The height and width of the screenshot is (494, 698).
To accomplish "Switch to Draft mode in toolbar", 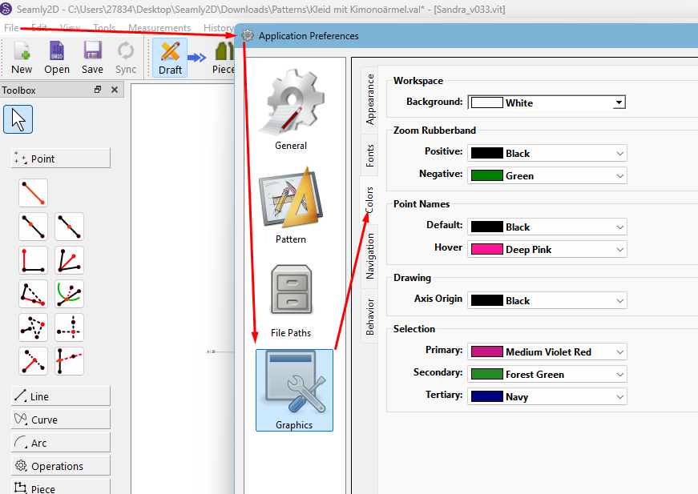I will (170, 57).
